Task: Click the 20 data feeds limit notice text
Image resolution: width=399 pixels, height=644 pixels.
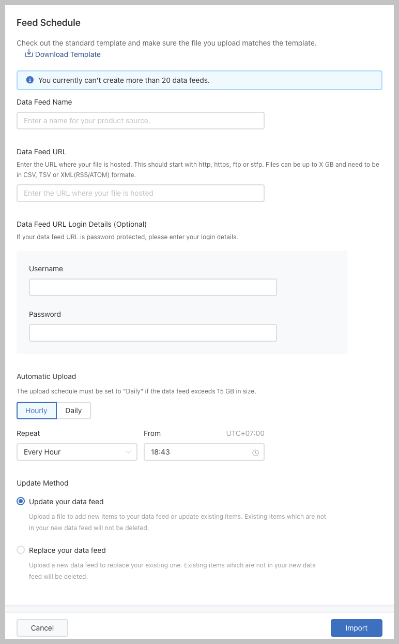Action: pos(124,80)
